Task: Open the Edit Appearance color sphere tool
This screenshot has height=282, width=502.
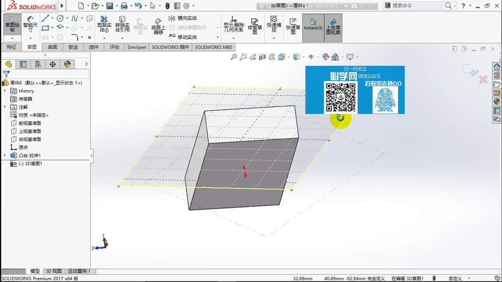Action: (x=325, y=57)
